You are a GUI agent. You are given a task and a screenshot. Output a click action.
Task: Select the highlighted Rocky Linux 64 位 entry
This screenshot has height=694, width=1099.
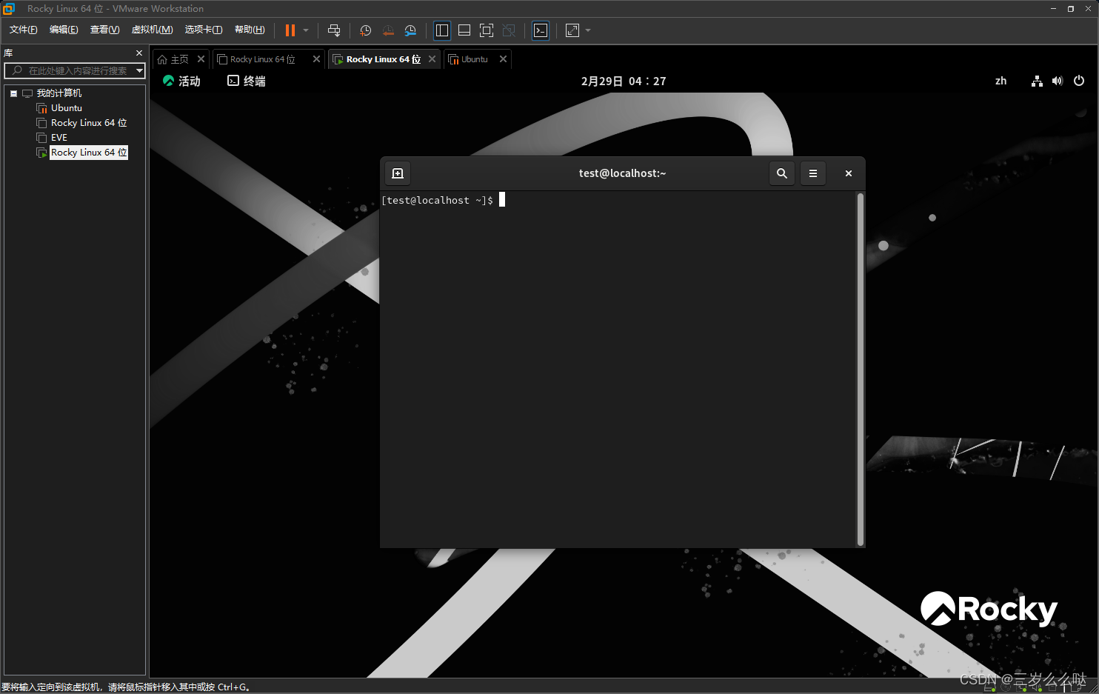(x=89, y=153)
